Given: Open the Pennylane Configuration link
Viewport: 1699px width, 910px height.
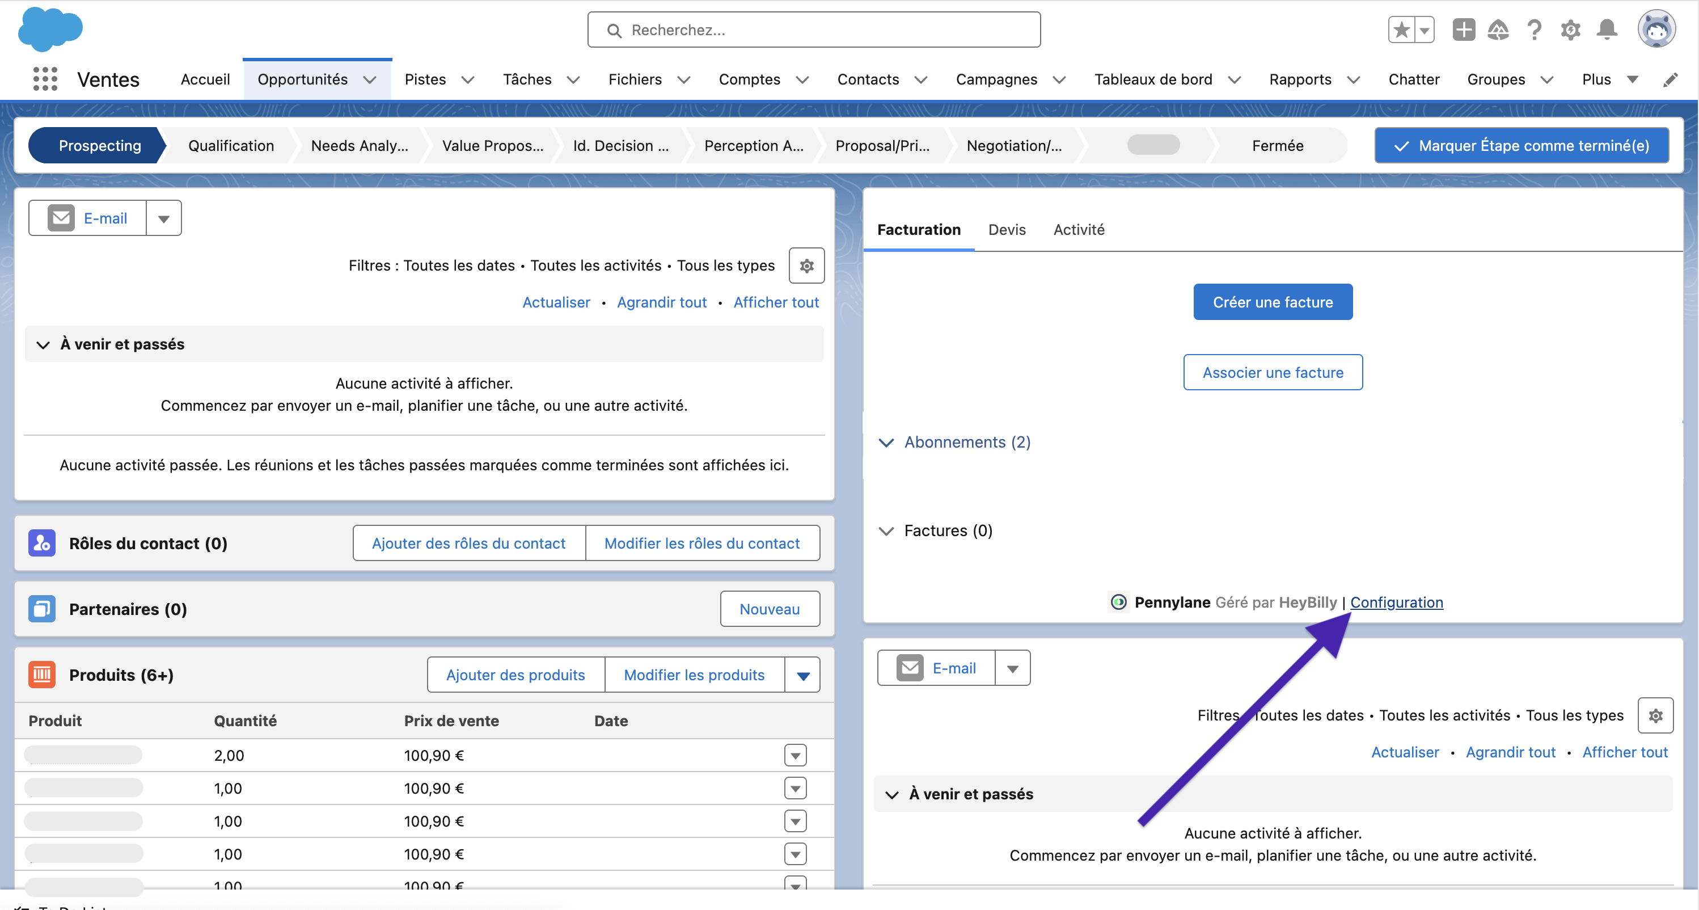Looking at the screenshot, I should click(1396, 602).
